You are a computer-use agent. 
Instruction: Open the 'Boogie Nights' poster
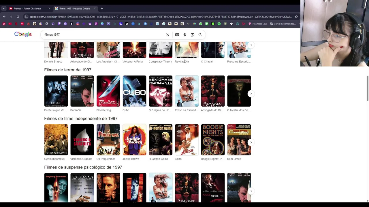[213, 140]
